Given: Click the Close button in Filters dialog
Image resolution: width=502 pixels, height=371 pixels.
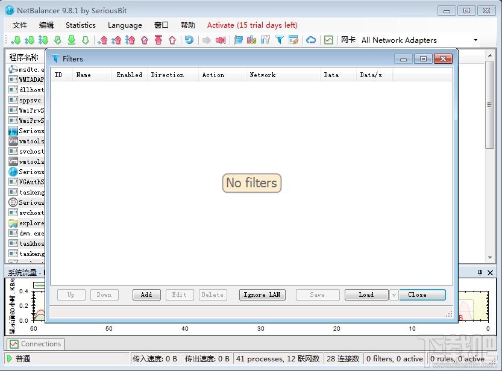Looking at the screenshot, I should (422, 295).
